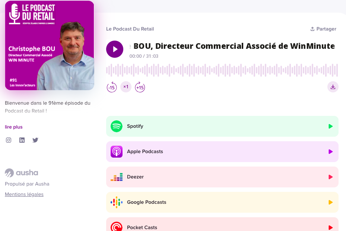Seek within the audio waveform
The width and height of the screenshot is (346, 231).
222,70
